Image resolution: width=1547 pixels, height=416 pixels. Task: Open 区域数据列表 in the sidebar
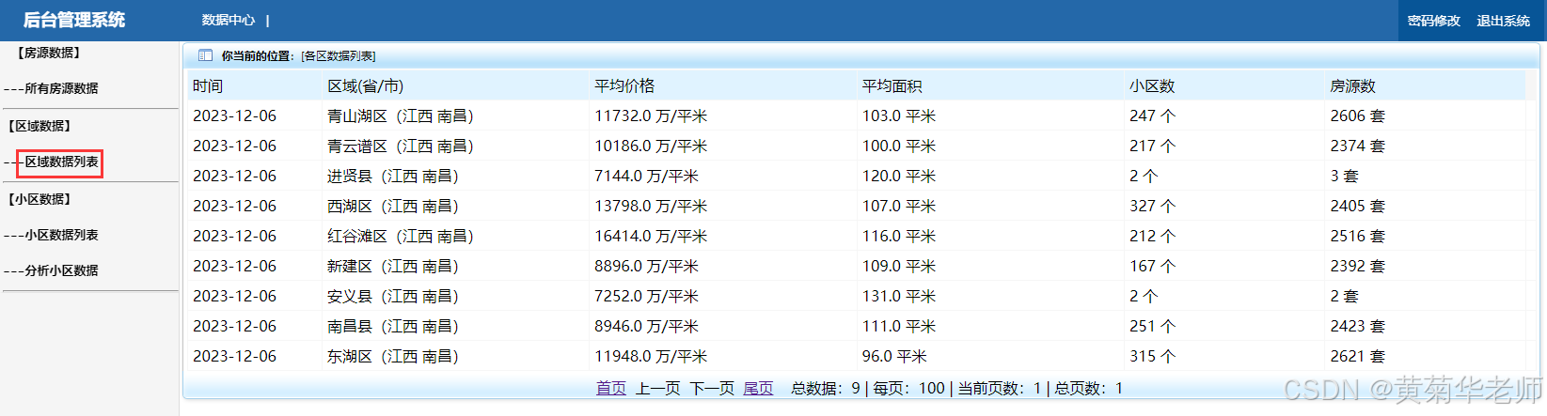61,162
